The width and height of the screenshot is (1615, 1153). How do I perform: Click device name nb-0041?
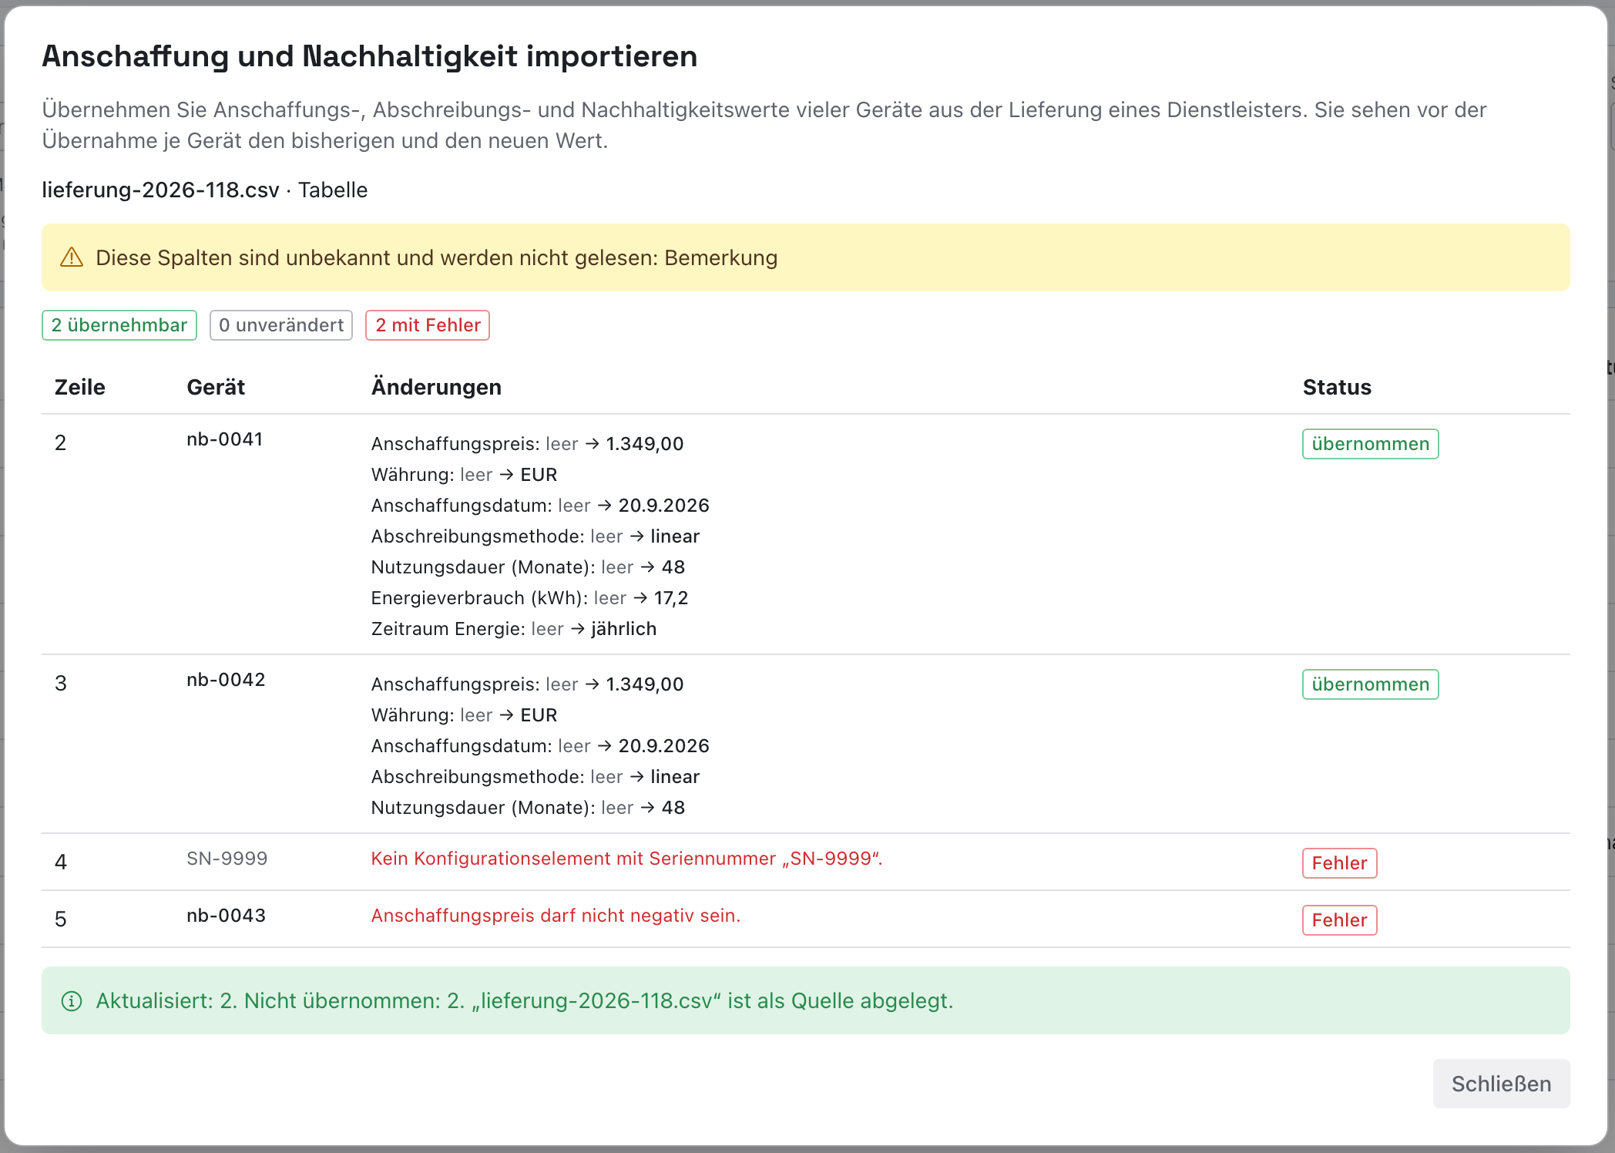(225, 439)
